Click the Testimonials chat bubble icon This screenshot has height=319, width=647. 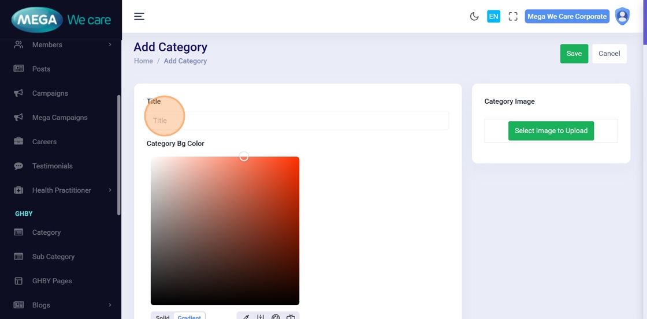(18, 166)
